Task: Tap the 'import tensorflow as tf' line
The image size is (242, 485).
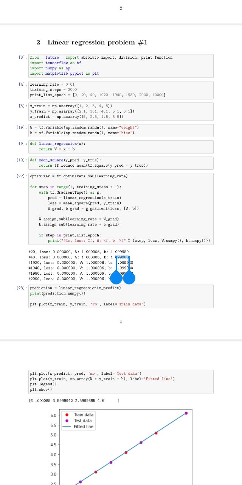Action: coord(56,63)
